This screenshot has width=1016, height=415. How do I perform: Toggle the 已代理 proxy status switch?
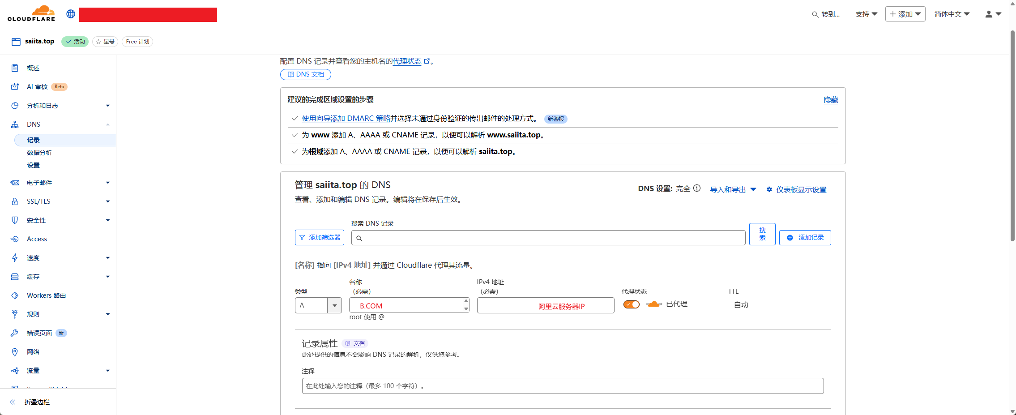[x=632, y=304]
